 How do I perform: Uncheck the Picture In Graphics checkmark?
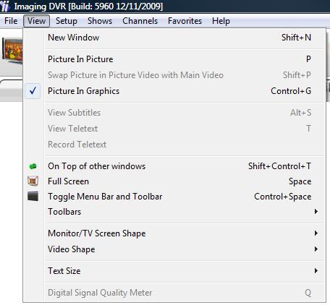pos(33,91)
